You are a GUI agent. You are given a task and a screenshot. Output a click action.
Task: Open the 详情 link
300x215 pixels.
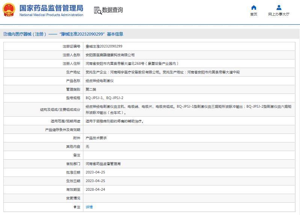point(89,207)
